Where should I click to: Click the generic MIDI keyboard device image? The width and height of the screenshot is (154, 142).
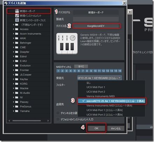pos(67,43)
